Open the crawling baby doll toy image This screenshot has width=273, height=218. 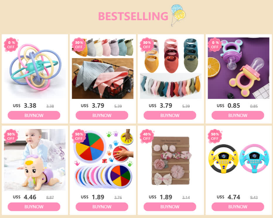point(35,159)
